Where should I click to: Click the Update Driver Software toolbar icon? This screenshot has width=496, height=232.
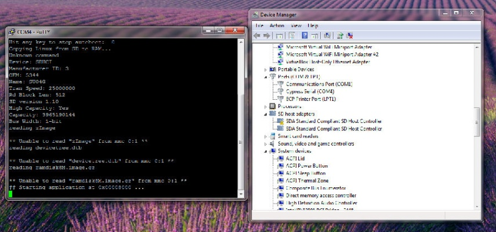tap(340, 36)
